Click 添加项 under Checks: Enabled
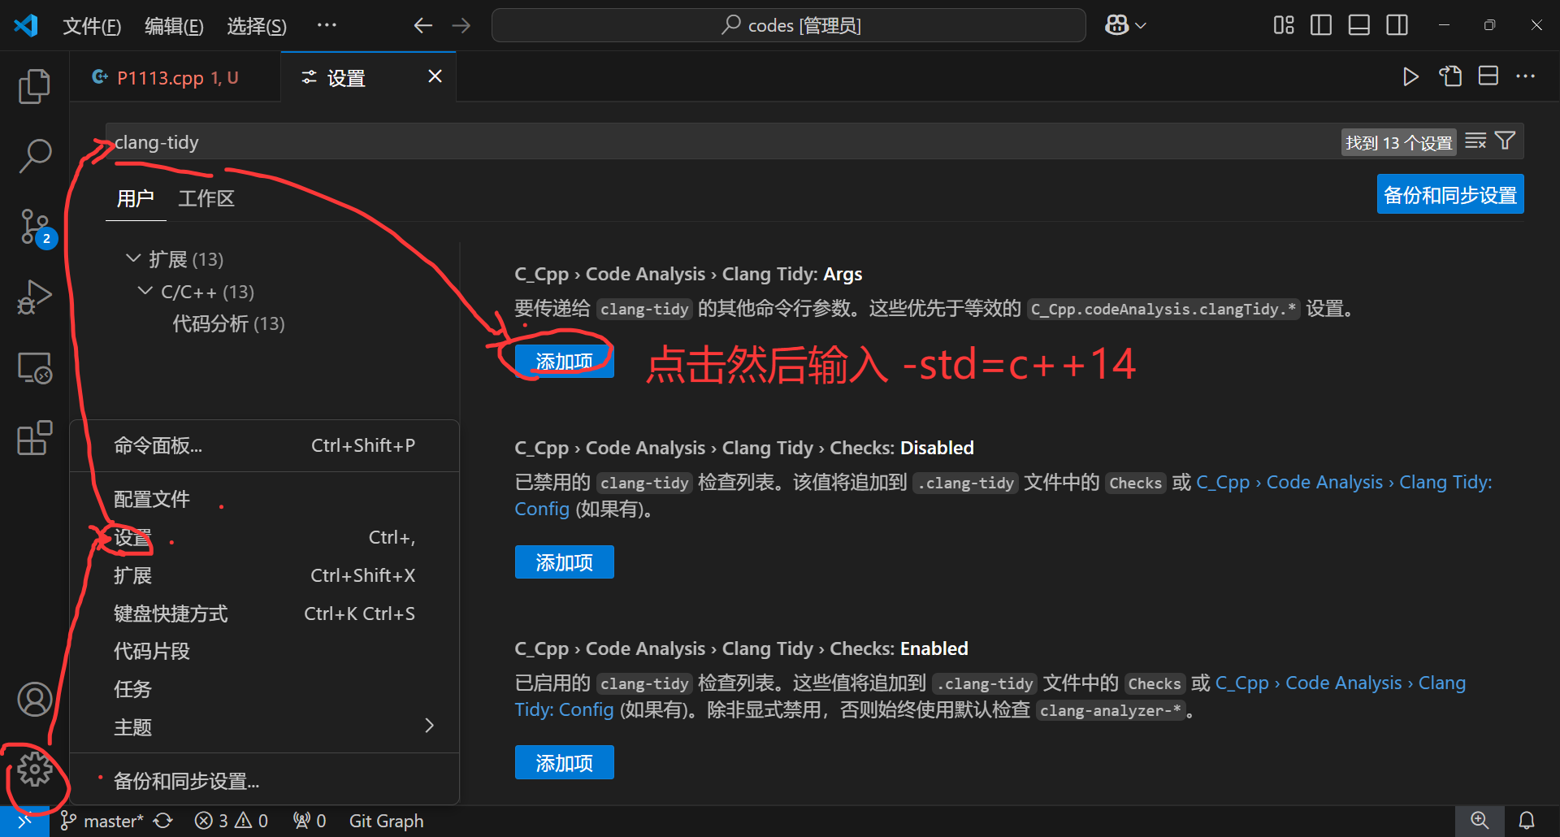 [x=564, y=762]
